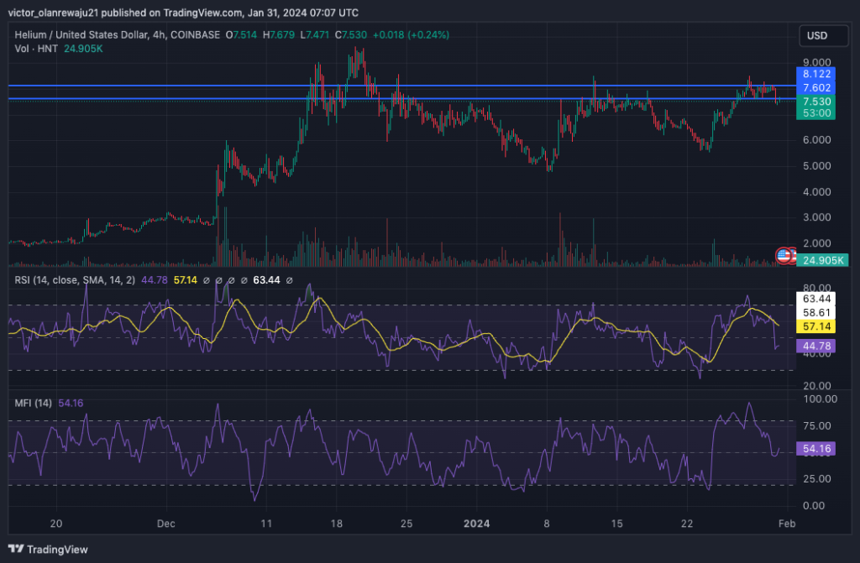This screenshot has height=563, width=860.
Task: Click 75.00 on the MFI scale
Action: (816, 426)
